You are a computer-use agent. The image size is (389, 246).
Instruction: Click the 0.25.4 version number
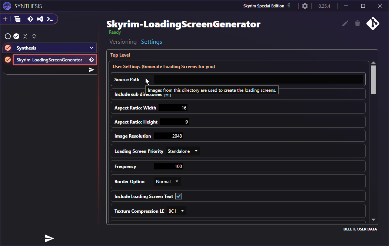pos(324,6)
